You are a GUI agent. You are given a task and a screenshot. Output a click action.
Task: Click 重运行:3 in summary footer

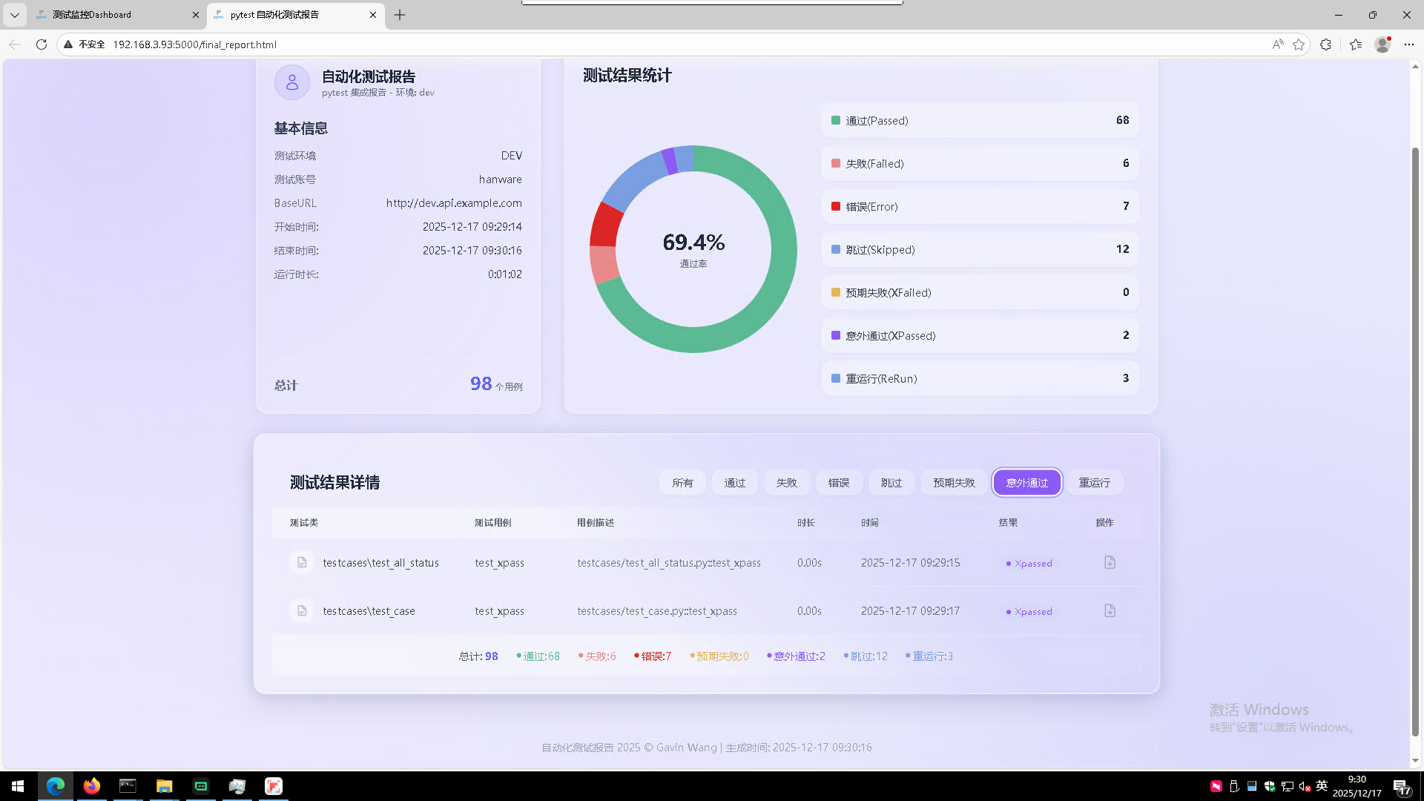(x=929, y=656)
